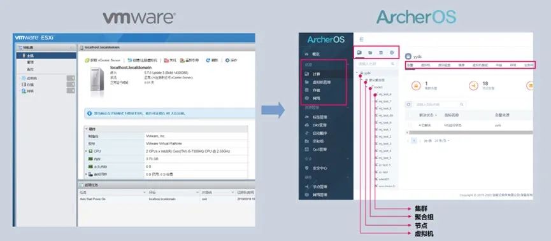The width and height of the screenshot is (551, 241).
Task: Select the gear icon tab above the tree
Action: coord(392,53)
